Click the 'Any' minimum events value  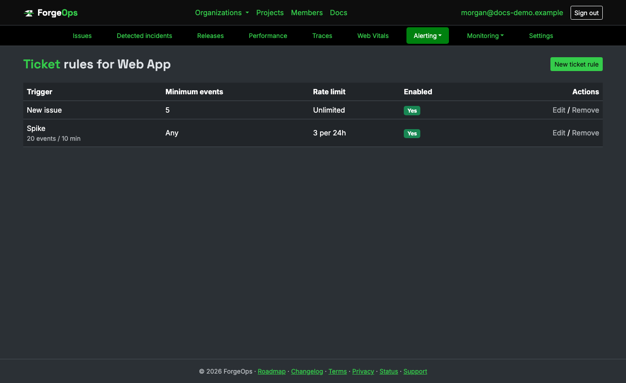(x=172, y=133)
